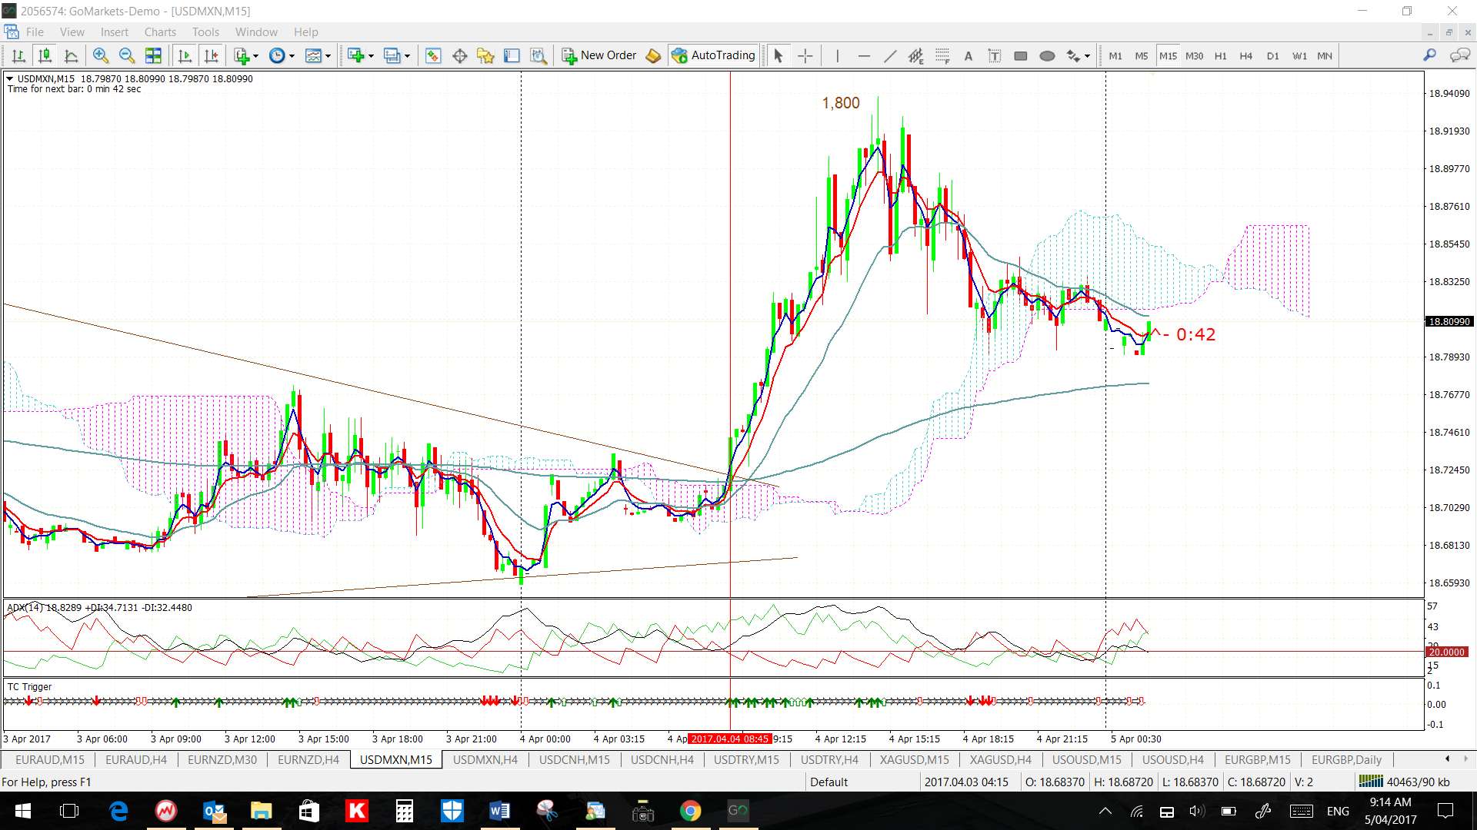Select the cursor arrow tool
Image resolution: width=1477 pixels, height=830 pixels.
click(778, 55)
